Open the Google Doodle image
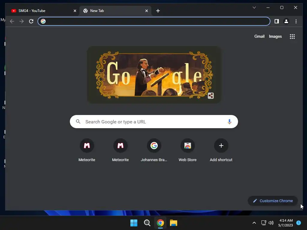 154,75
